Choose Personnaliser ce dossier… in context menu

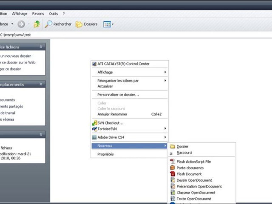pyautogui.click(x=129, y=95)
